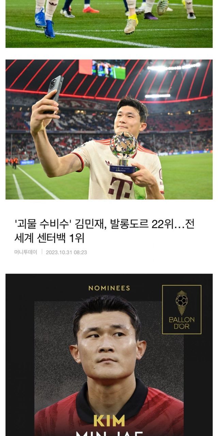View the Ballon d'Or nominees poster image

(109, 355)
